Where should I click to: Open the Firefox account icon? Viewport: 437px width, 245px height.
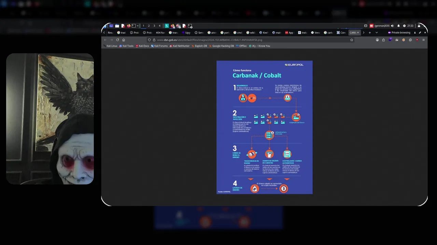[377, 40]
